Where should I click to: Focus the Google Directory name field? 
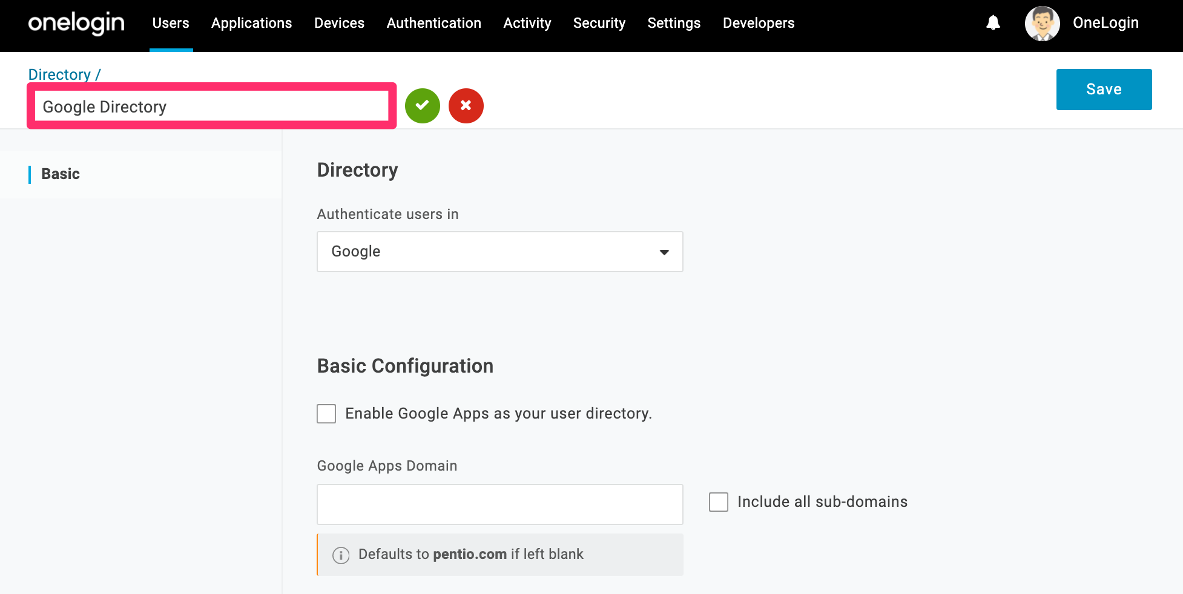click(212, 106)
